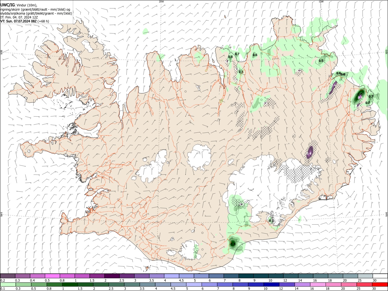Click the "0.8" precipitation value on the north coast
Viewport: 388px width, 291px height.
pyautogui.click(x=230, y=57)
